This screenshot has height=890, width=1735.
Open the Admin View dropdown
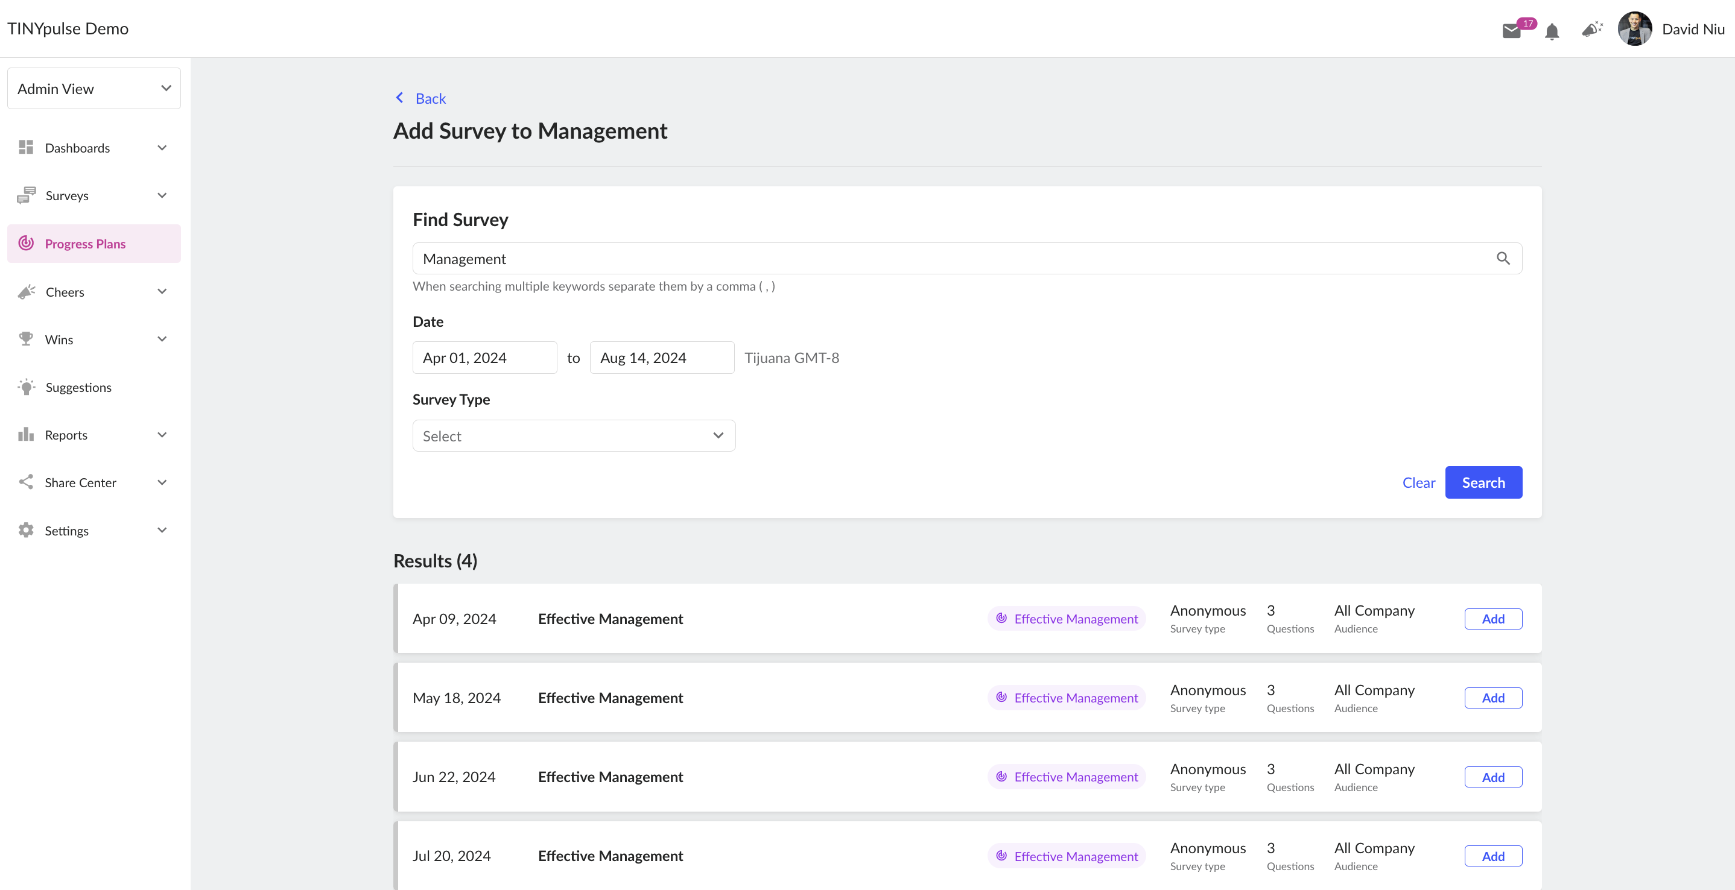point(94,88)
